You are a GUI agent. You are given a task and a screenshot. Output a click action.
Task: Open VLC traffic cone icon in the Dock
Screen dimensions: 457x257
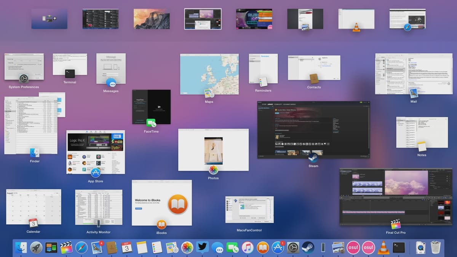383,247
